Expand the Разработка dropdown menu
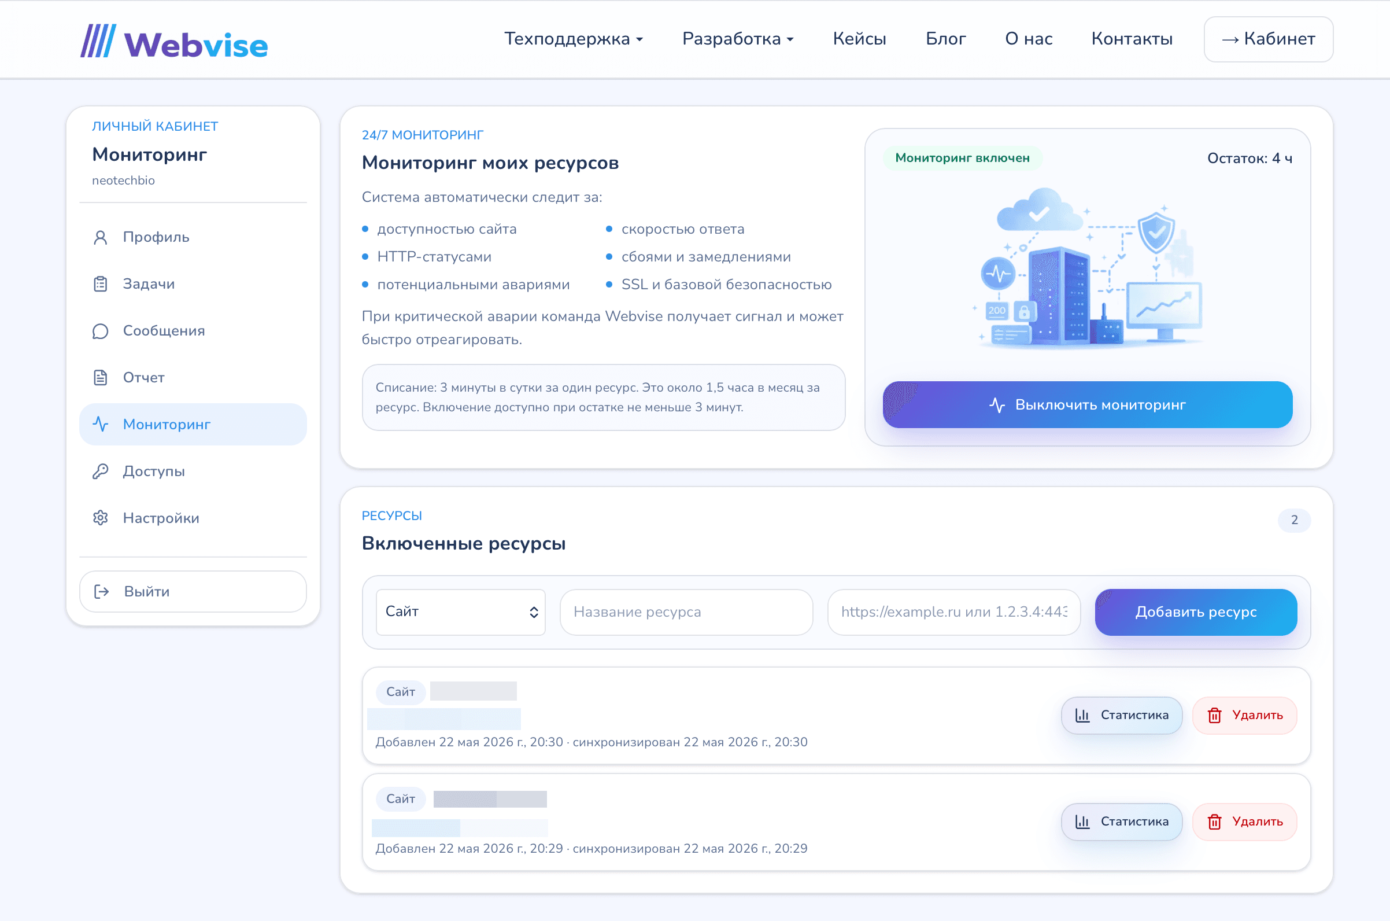 click(738, 39)
